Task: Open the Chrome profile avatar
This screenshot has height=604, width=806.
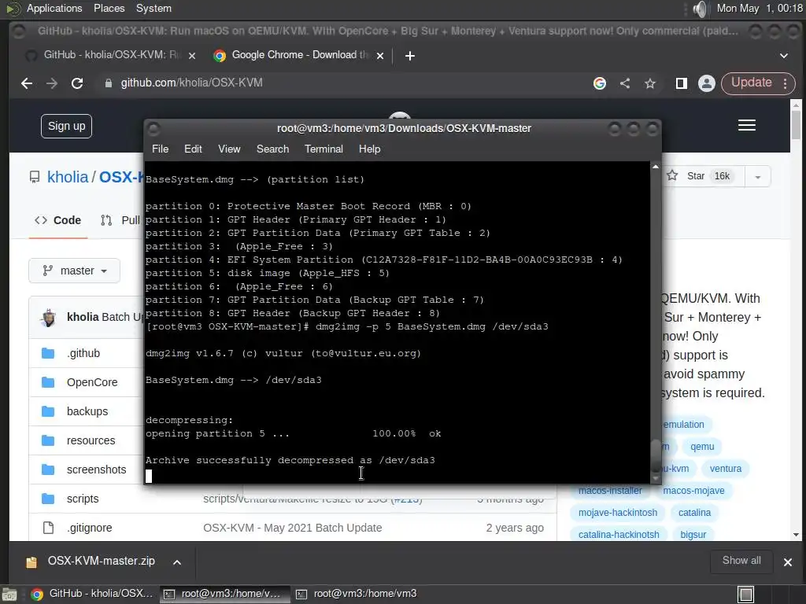Action: click(x=706, y=83)
